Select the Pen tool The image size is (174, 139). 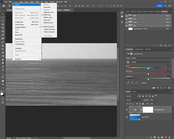(x=3, y=67)
